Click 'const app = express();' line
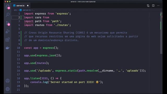Viewport: 167px width, 94px height. (41, 48)
